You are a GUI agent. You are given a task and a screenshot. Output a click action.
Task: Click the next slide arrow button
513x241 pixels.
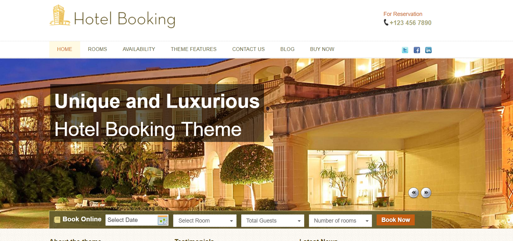[426, 193]
